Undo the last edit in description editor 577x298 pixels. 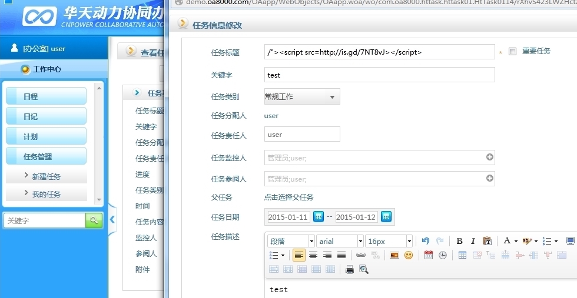(426, 241)
